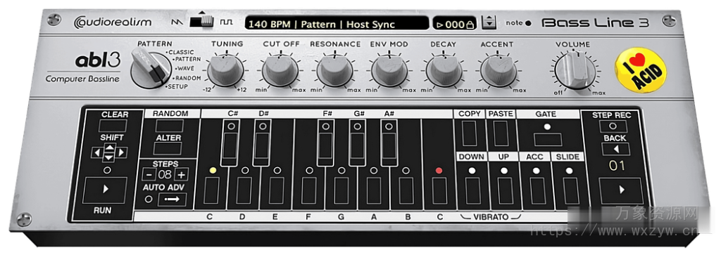
Task: Set the mode dial to SETUP
Action: [177, 86]
